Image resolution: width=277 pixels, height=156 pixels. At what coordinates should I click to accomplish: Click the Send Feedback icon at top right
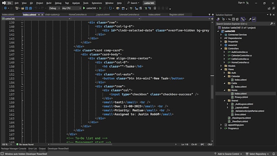273,8
